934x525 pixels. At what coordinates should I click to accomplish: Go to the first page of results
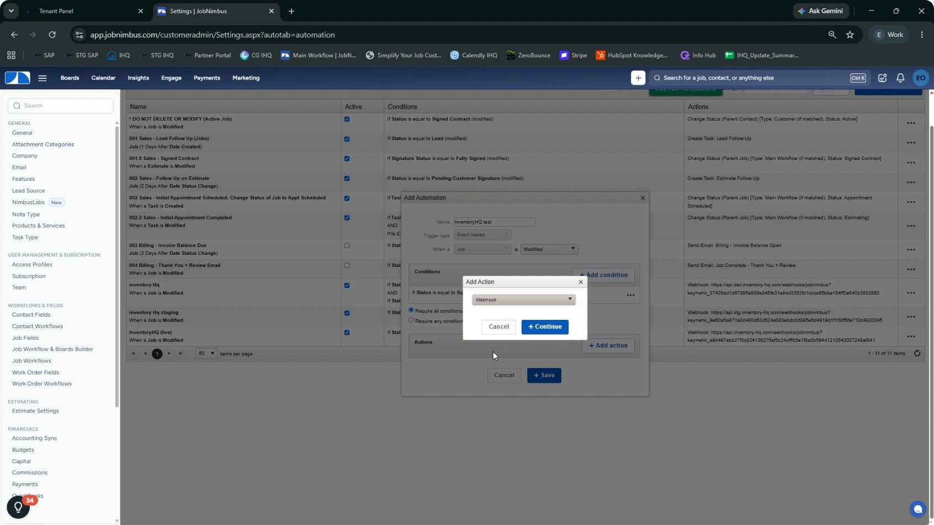point(133,353)
